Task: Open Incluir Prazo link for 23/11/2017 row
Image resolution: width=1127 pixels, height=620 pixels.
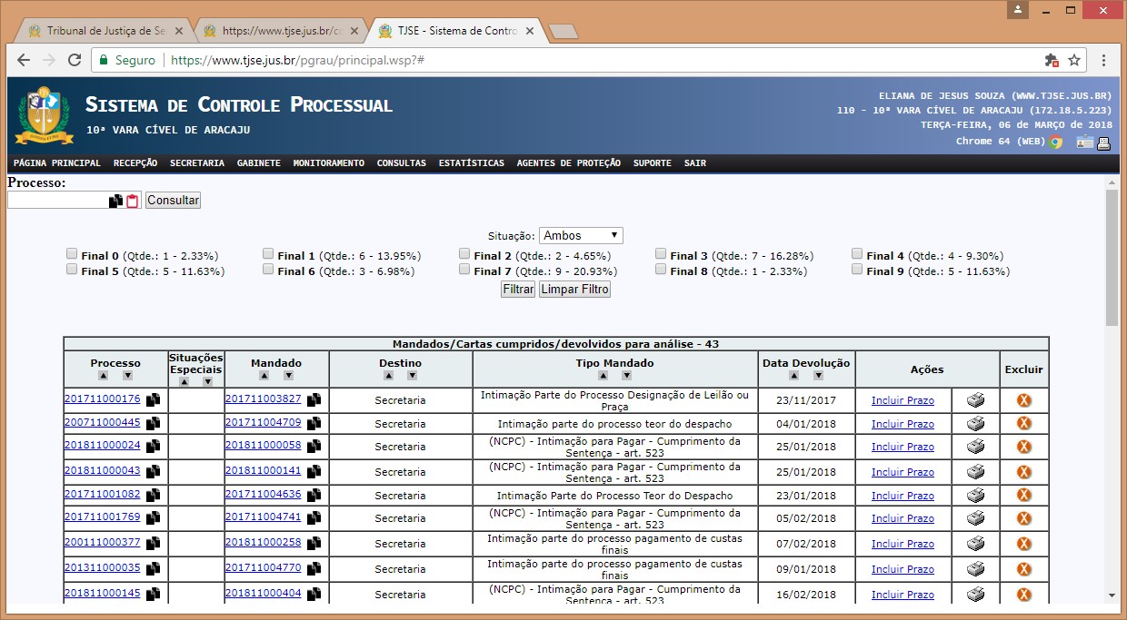Action: [902, 400]
